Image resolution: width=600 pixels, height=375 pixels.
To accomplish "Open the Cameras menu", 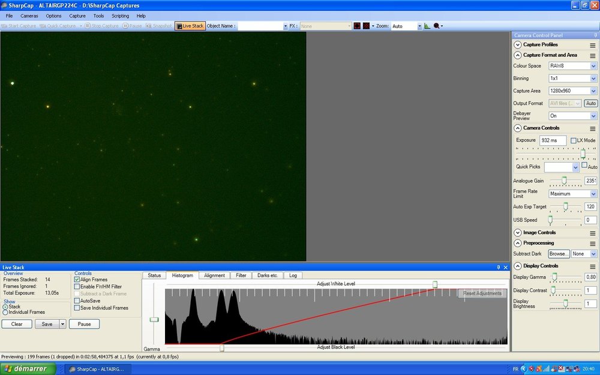I will click(29, 16).
